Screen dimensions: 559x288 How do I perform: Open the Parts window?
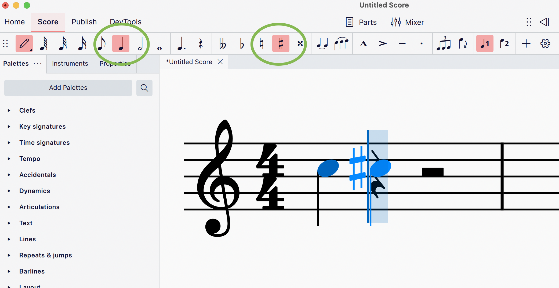click(361, 22)
